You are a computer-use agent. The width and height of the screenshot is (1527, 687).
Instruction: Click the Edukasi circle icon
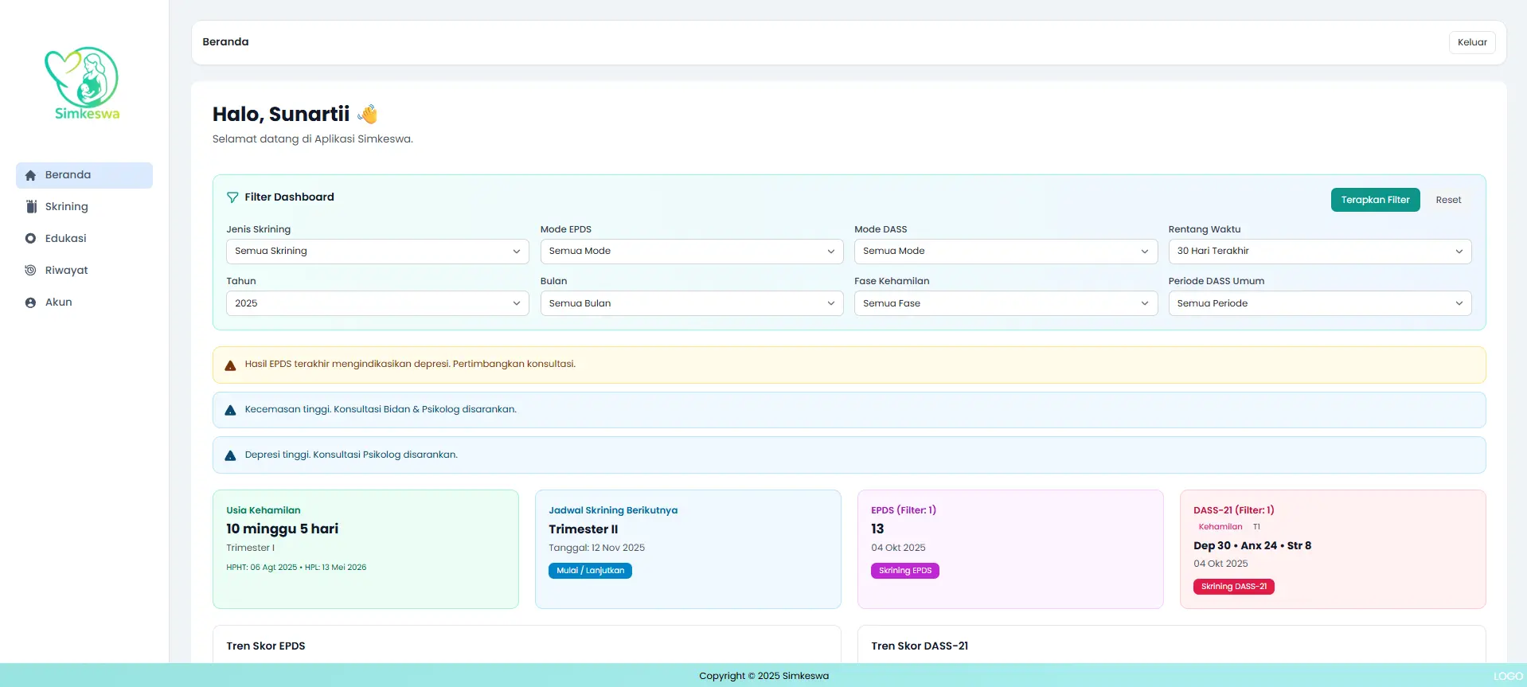pyautogui.click(x=30, y=239)
